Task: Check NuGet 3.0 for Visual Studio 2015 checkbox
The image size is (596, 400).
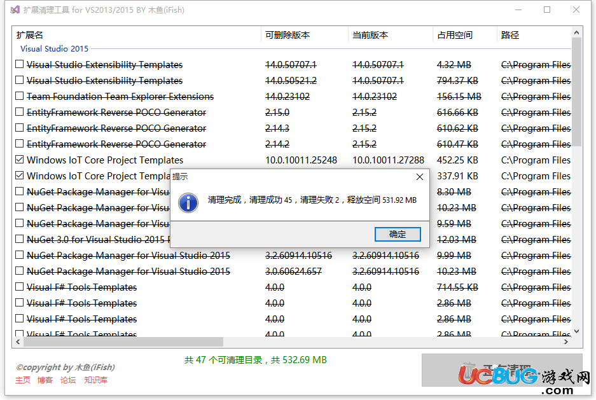Action: (x=19, y=239)
